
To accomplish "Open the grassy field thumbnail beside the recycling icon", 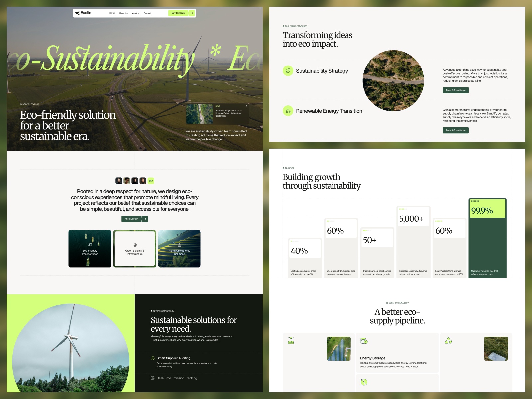I will pyautogui.click(x=496, y=349).
